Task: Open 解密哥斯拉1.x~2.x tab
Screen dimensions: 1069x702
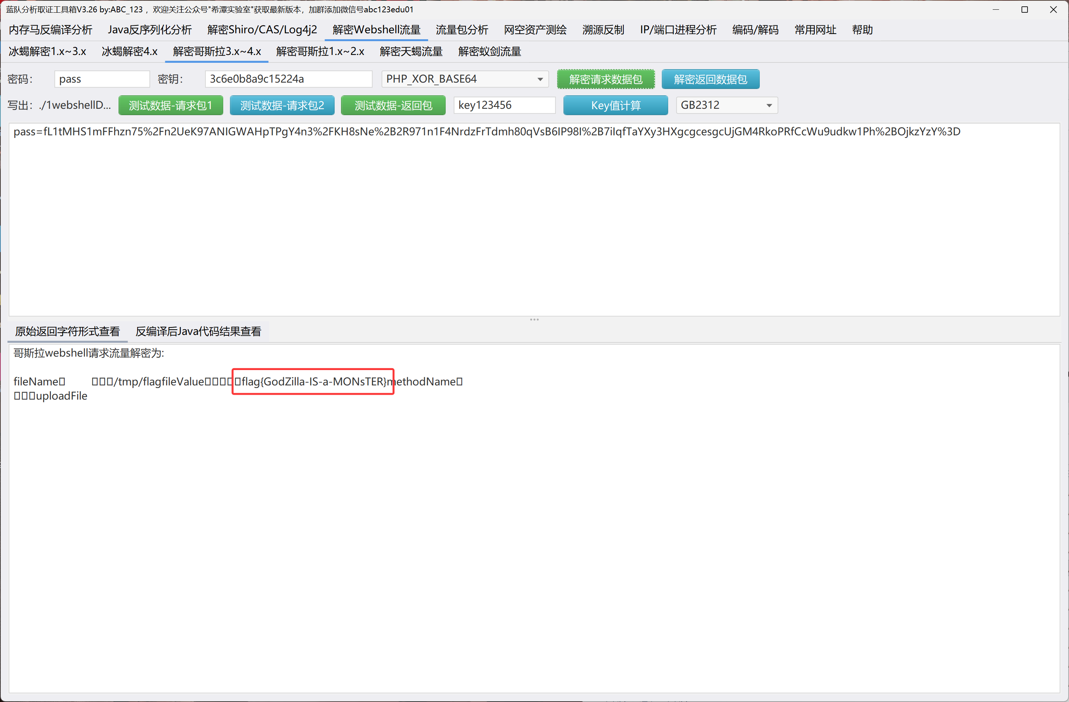Action: pos(320,52)
